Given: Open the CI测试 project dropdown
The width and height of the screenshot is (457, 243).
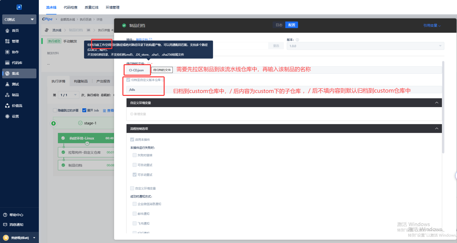Looking at the screenshot, I should (x=19, y=19).
